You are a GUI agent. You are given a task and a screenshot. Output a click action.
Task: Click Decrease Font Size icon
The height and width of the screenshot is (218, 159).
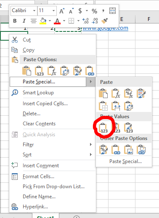(72, 11)
